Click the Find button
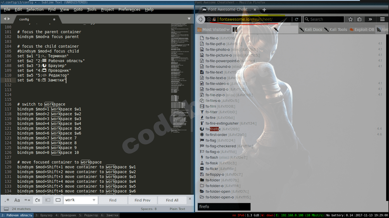This screenshot has width=389, height=218. point(113,200)
